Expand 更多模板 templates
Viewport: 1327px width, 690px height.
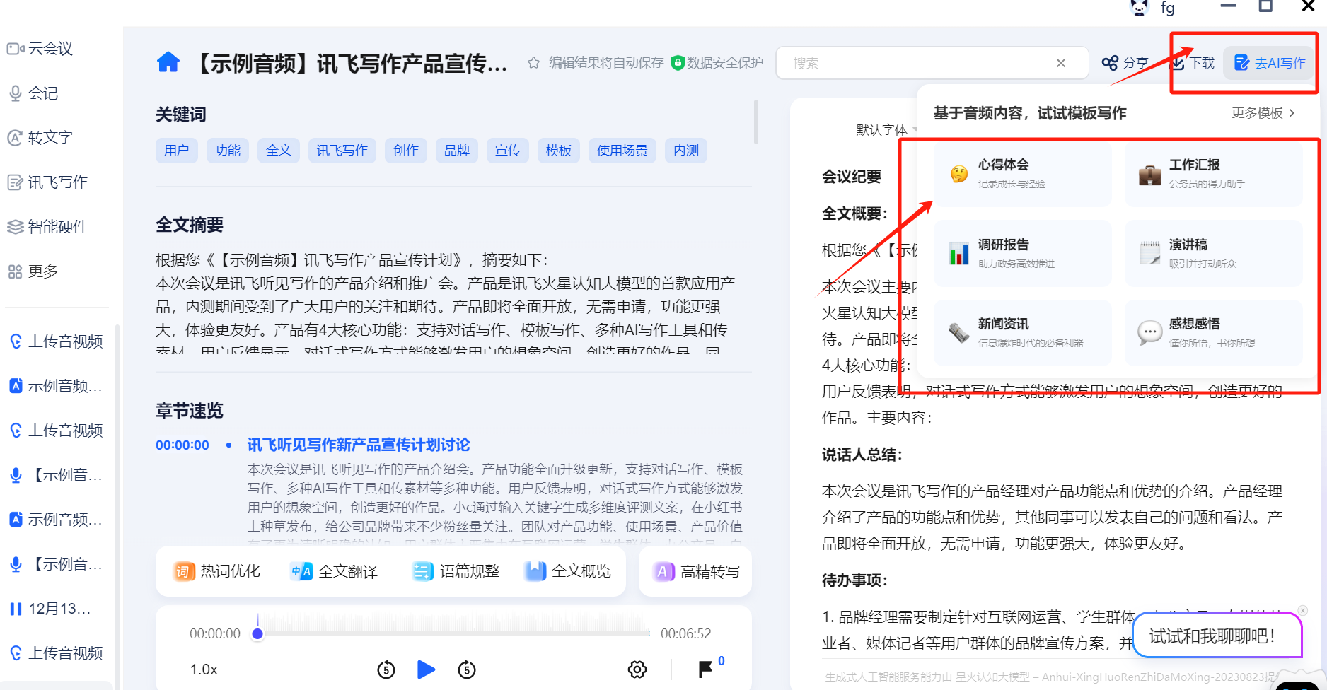point(1263,113)
